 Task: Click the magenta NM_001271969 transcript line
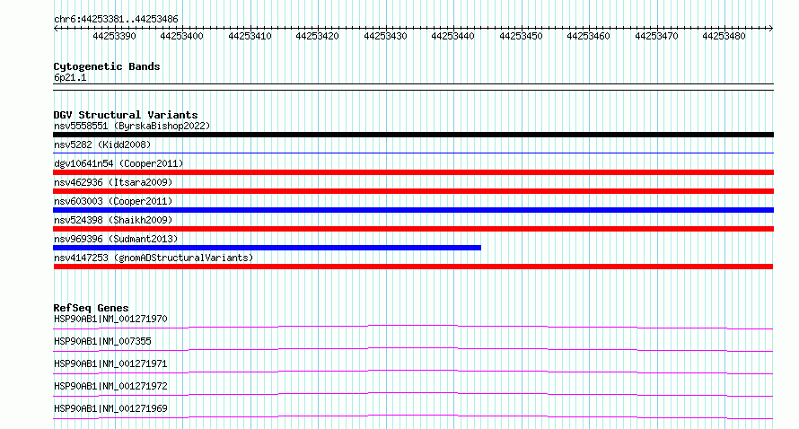(x=413, y=416)
